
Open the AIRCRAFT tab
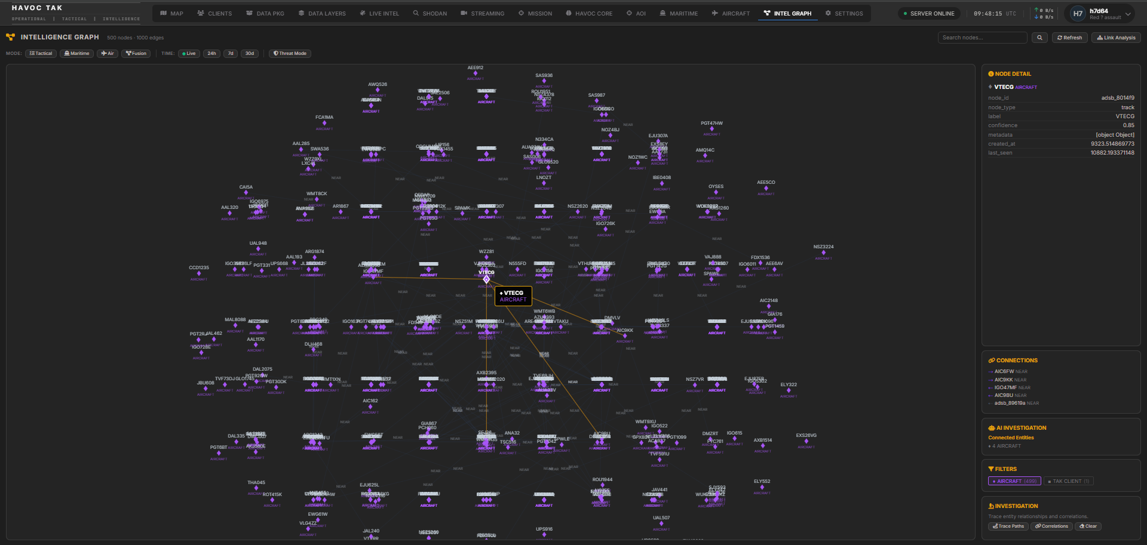point(731,13)
